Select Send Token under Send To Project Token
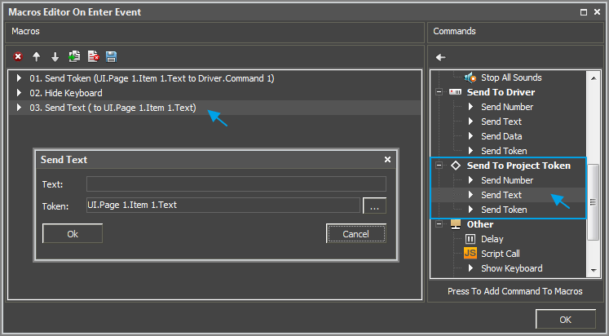The width and height of the screenshot is (609, 336). click(504, 210)
